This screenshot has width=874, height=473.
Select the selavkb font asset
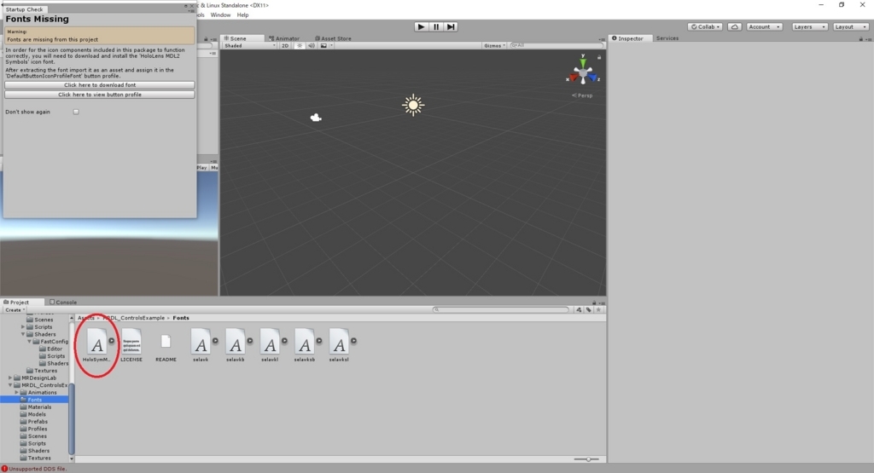coord(236,345)
